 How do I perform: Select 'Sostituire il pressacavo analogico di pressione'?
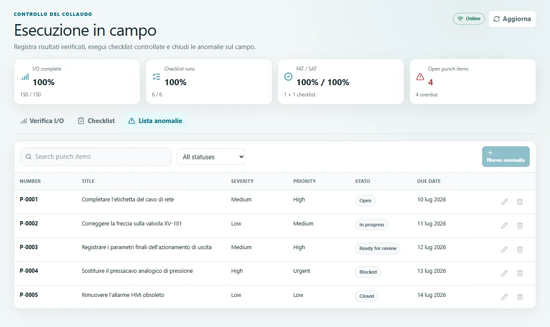pyautogui.click(x=137, y=271)
